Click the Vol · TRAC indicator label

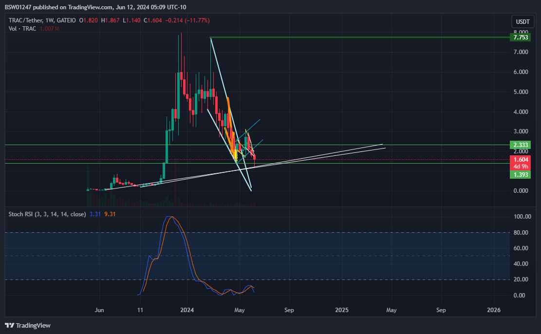[x=22, y=29]
